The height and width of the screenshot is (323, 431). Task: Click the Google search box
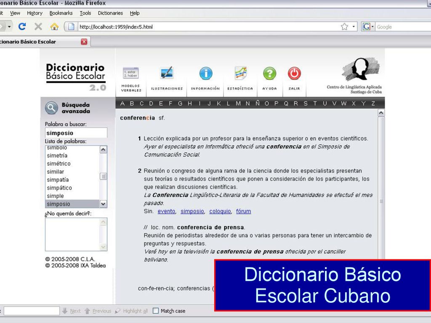(403, 26)
